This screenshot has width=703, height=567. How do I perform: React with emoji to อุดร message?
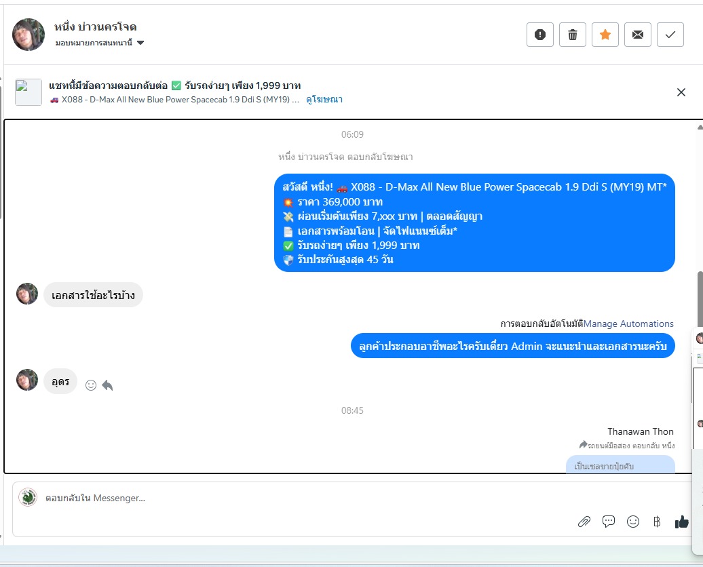click(x=91, y=385)
